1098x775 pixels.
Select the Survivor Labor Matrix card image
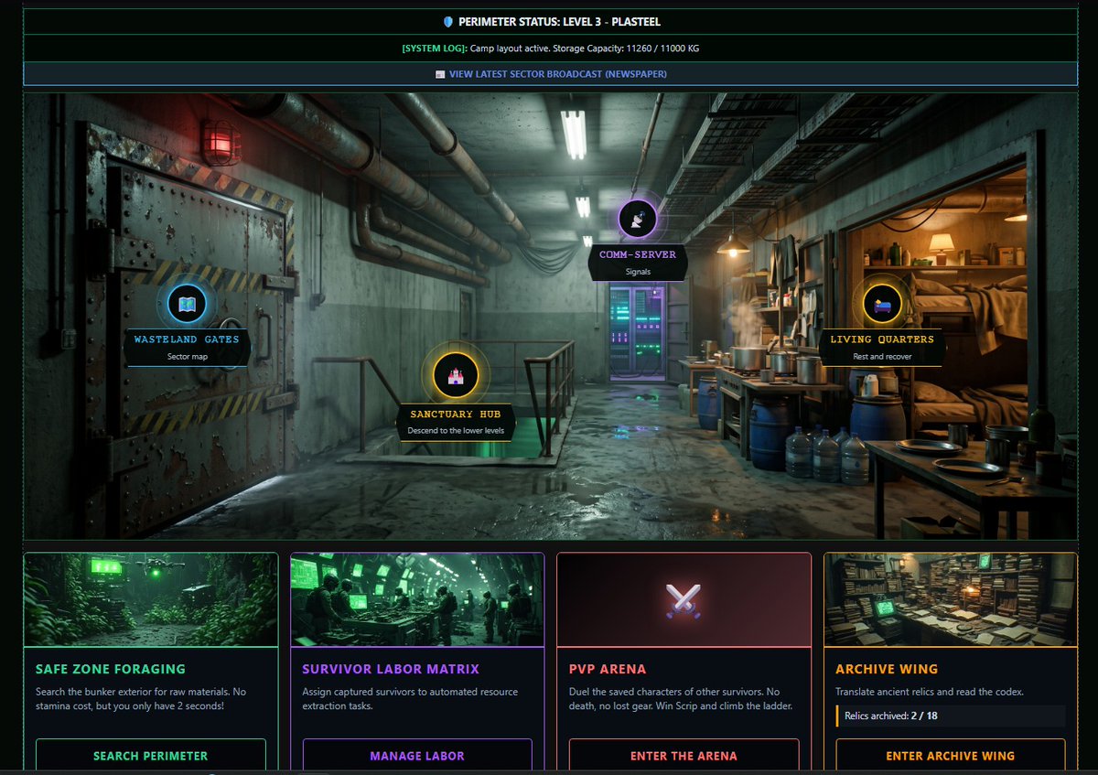[x=417, y=600]
